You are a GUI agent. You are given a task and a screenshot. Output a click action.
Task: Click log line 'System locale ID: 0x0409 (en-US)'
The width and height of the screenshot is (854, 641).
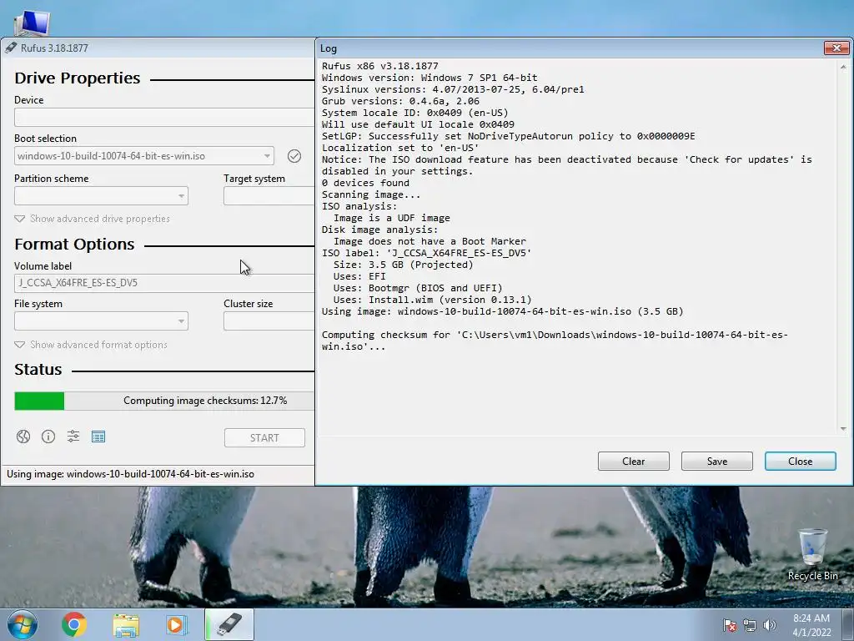pyautogui.click(x=415, y=113)
